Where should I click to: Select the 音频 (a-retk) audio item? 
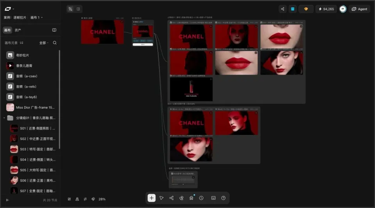[x=31, y=87]
